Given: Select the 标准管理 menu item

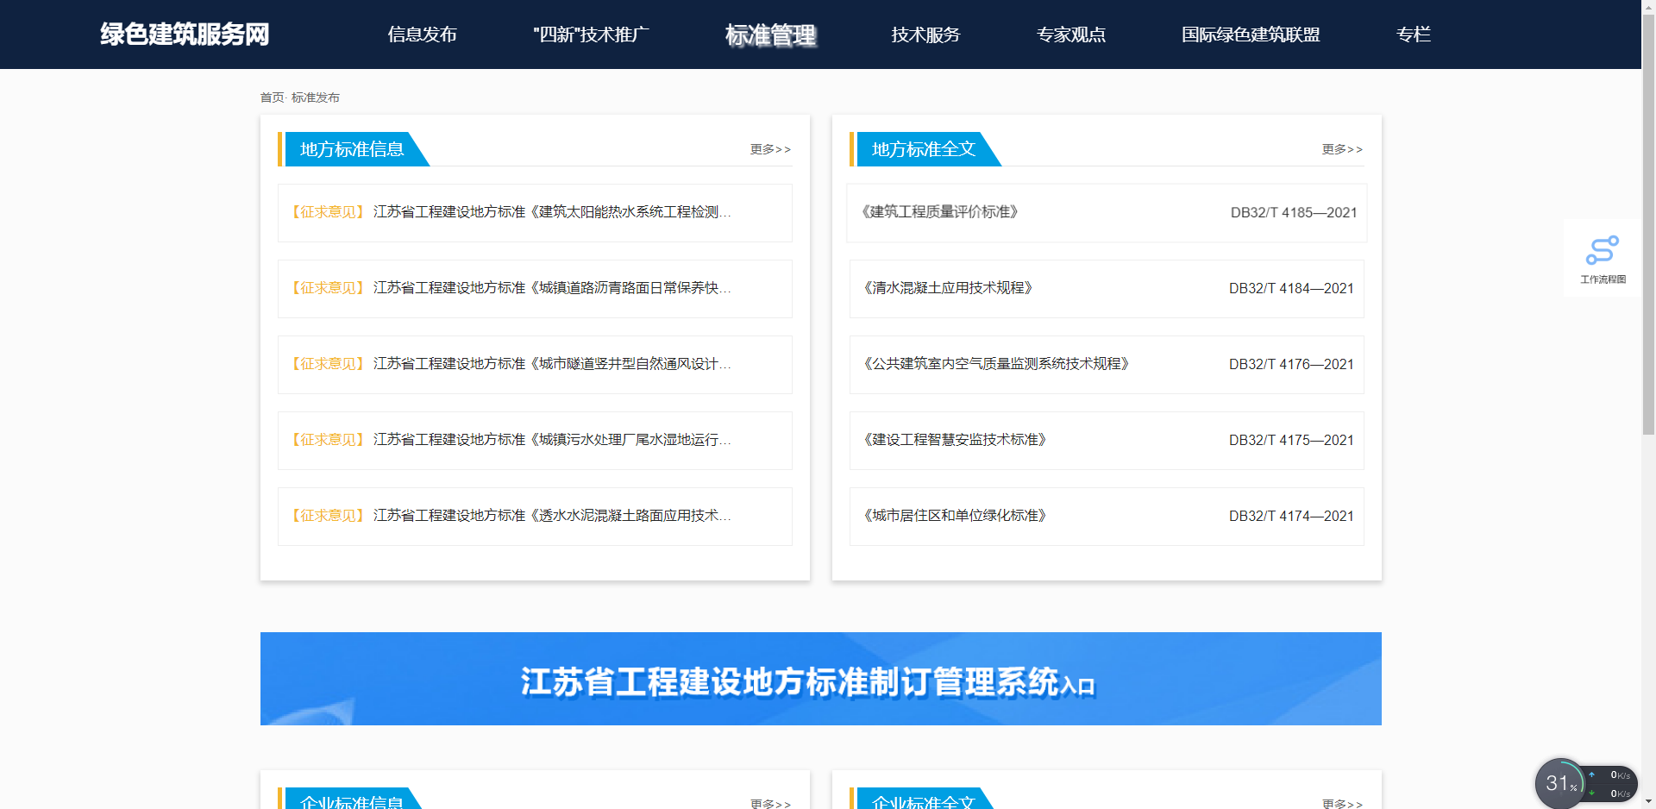Looking at the screenshot, I should (770, 35).
